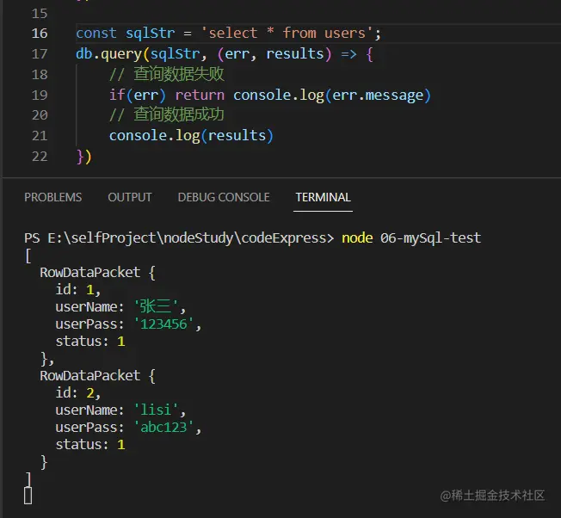
Task: Click the second RowDataPacket line
Action: 97,376
